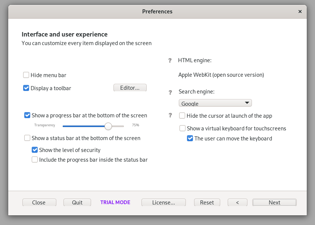
Task: Go back with the < button
Action: pyautogui.click(x=237, y=202)
